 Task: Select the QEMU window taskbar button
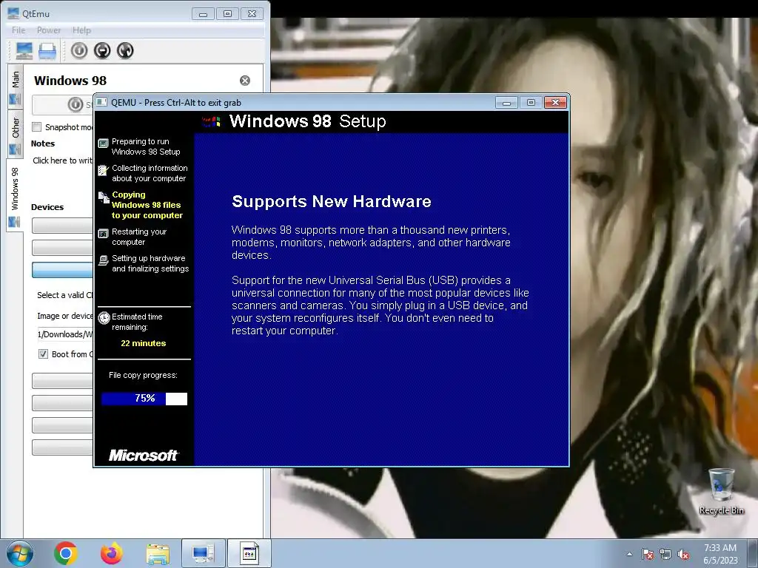tap(249, 553)
